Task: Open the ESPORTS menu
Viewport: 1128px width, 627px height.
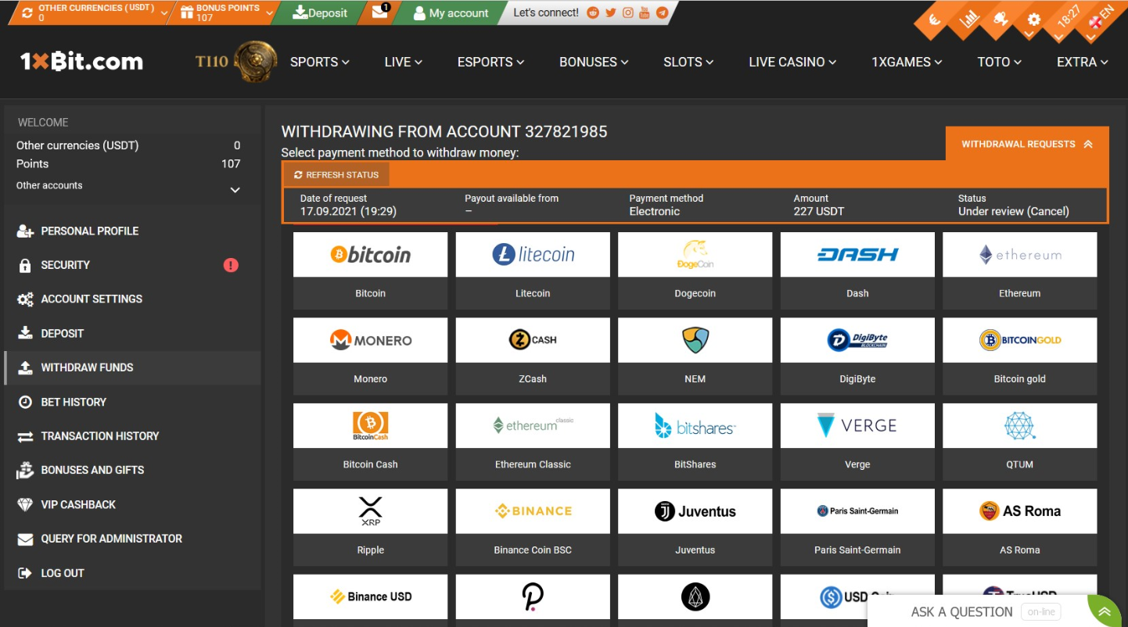Action: tap(490, 62)
